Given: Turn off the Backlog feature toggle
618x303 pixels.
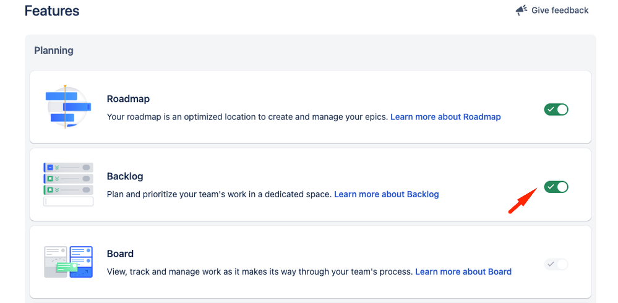Looking at the screenshot, I should click(x=556, y=187).
